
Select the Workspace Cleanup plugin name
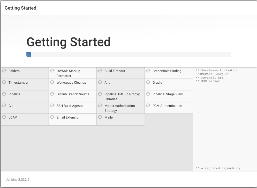tap(71, 83)
